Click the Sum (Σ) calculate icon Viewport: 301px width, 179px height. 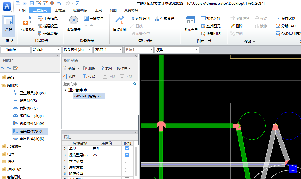(x=78, y=3)
